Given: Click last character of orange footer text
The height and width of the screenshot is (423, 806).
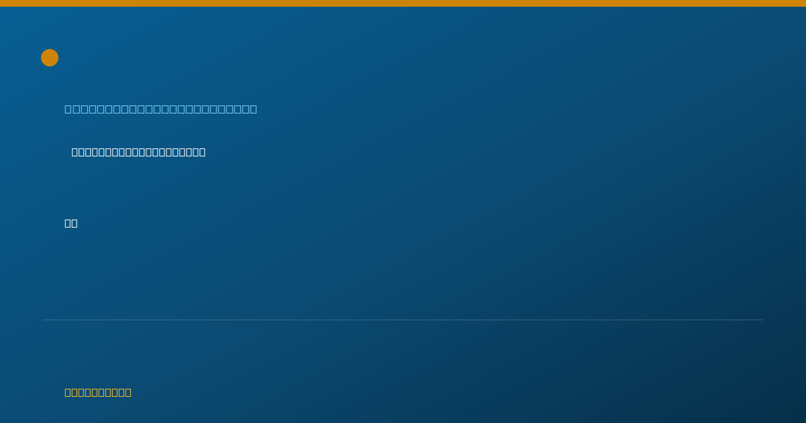Looking at the screenshot, I should coord(128,393).
